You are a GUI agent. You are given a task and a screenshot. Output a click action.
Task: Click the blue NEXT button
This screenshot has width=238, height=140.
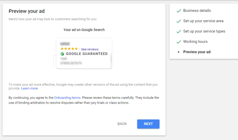[148, 124]
